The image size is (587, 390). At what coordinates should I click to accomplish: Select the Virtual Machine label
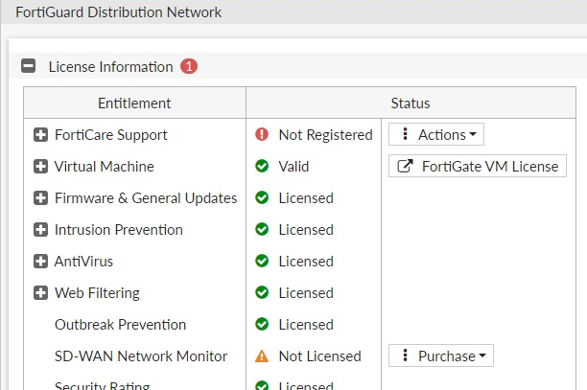coord(105,167)
